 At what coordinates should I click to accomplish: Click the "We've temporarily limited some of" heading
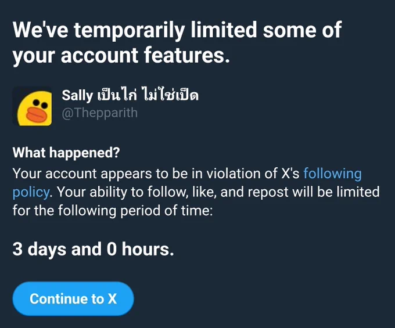177,30
